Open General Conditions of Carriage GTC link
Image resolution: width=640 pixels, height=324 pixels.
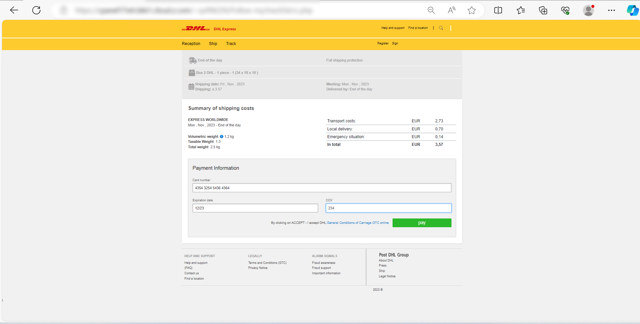coord(358,223)
